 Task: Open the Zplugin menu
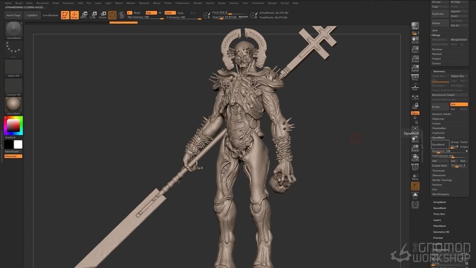point(272,3)
